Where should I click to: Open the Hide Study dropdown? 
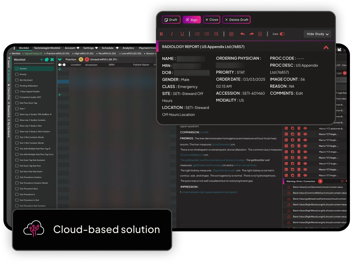tap(317, 34)
